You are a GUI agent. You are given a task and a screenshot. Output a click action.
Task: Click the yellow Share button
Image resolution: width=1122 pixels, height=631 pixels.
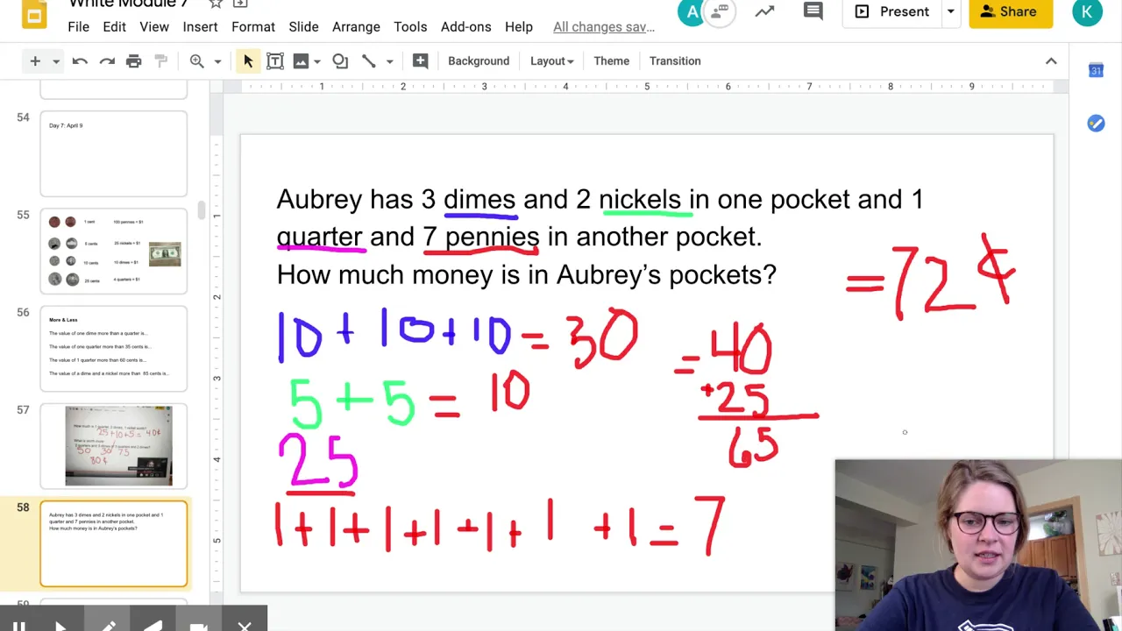(1011, 11)
